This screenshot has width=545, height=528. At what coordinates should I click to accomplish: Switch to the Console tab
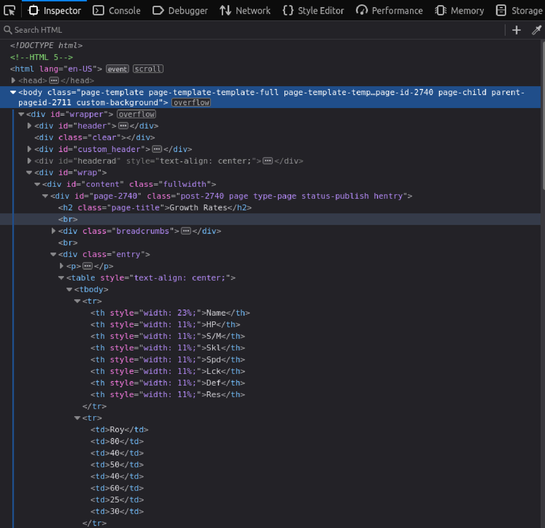(117, 11)
